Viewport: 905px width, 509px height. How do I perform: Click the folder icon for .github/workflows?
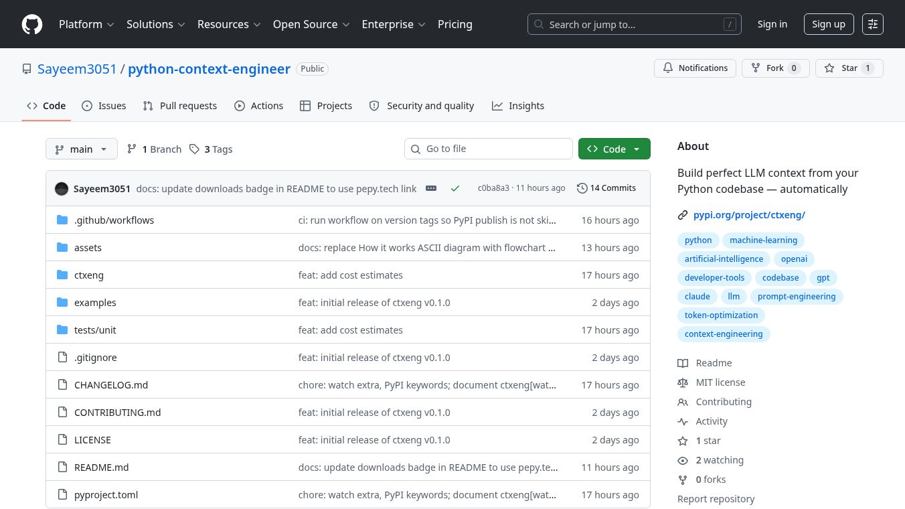tap(62, 220)
